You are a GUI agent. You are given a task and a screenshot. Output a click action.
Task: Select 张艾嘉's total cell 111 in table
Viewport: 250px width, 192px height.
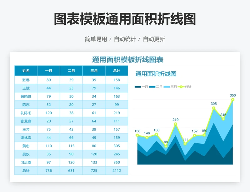117,121
